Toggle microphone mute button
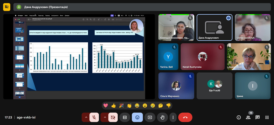Viewport: 274px width, 125px height. pyautogui.click(x=94, y=117)
